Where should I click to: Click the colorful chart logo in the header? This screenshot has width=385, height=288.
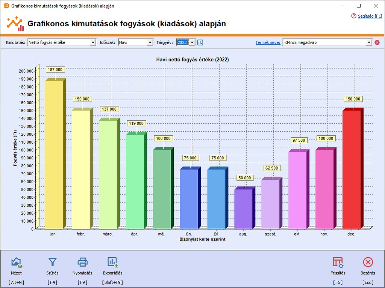(15, 22)
